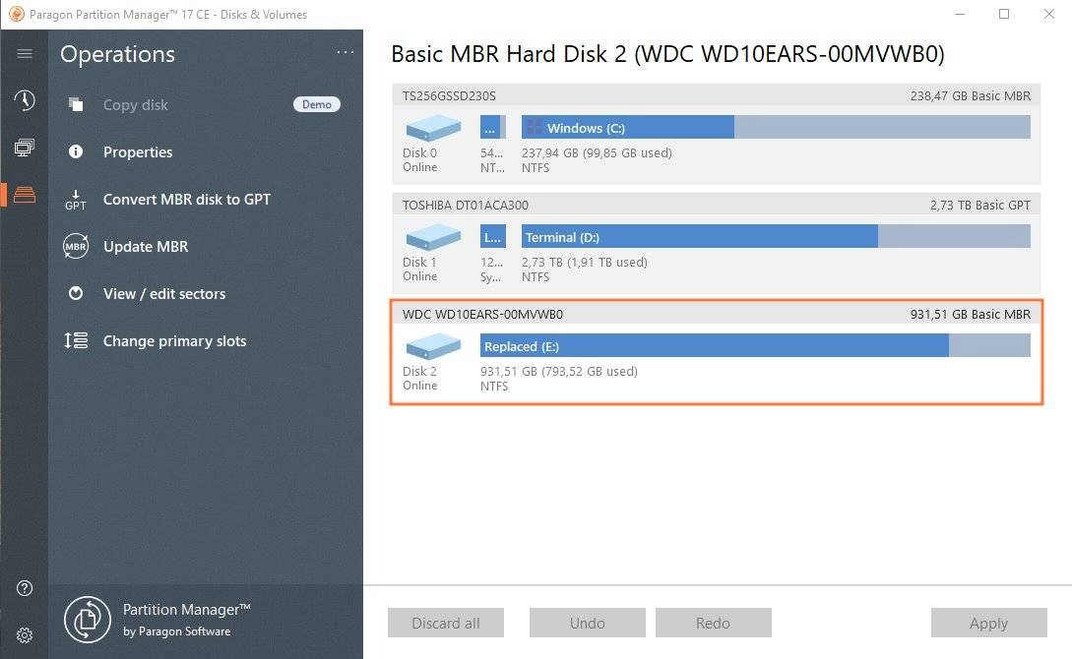Click the Copy disk icon

pyautogui.click(x=76, y=104)
